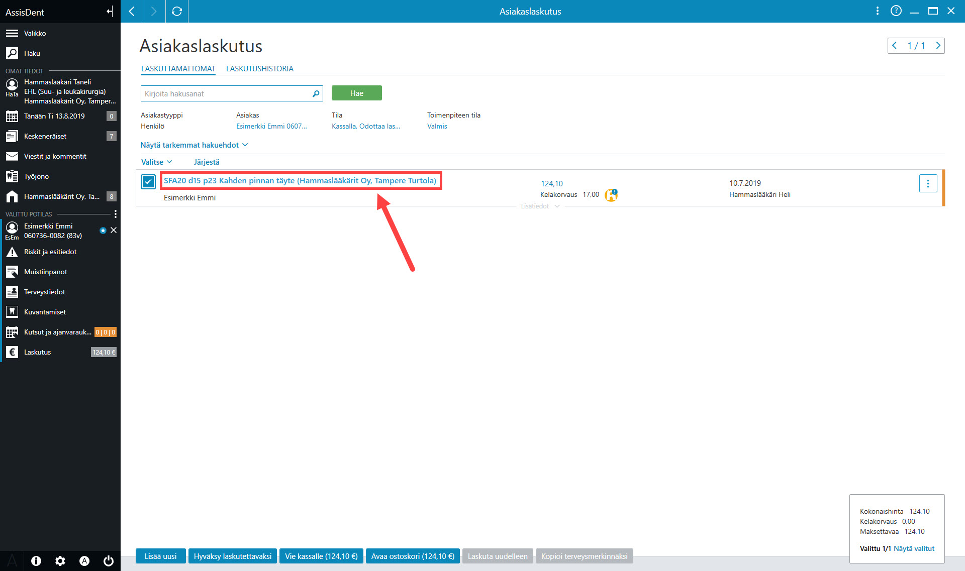Open Keskeneräiset unfinished items
The height and width of the screenshot is (571, 965).
click(60, 136)
